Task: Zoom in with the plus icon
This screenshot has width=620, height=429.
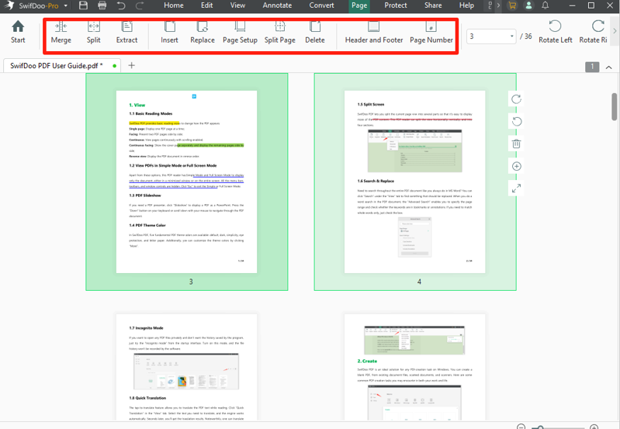Action: pos(594,427)
